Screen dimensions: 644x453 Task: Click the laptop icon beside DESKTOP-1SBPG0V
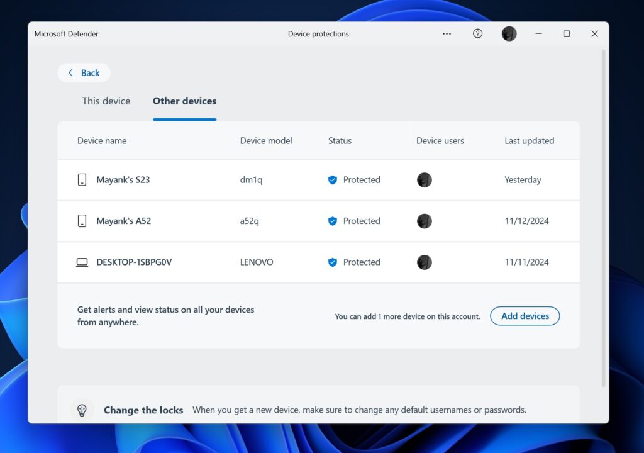pos(82,262)
